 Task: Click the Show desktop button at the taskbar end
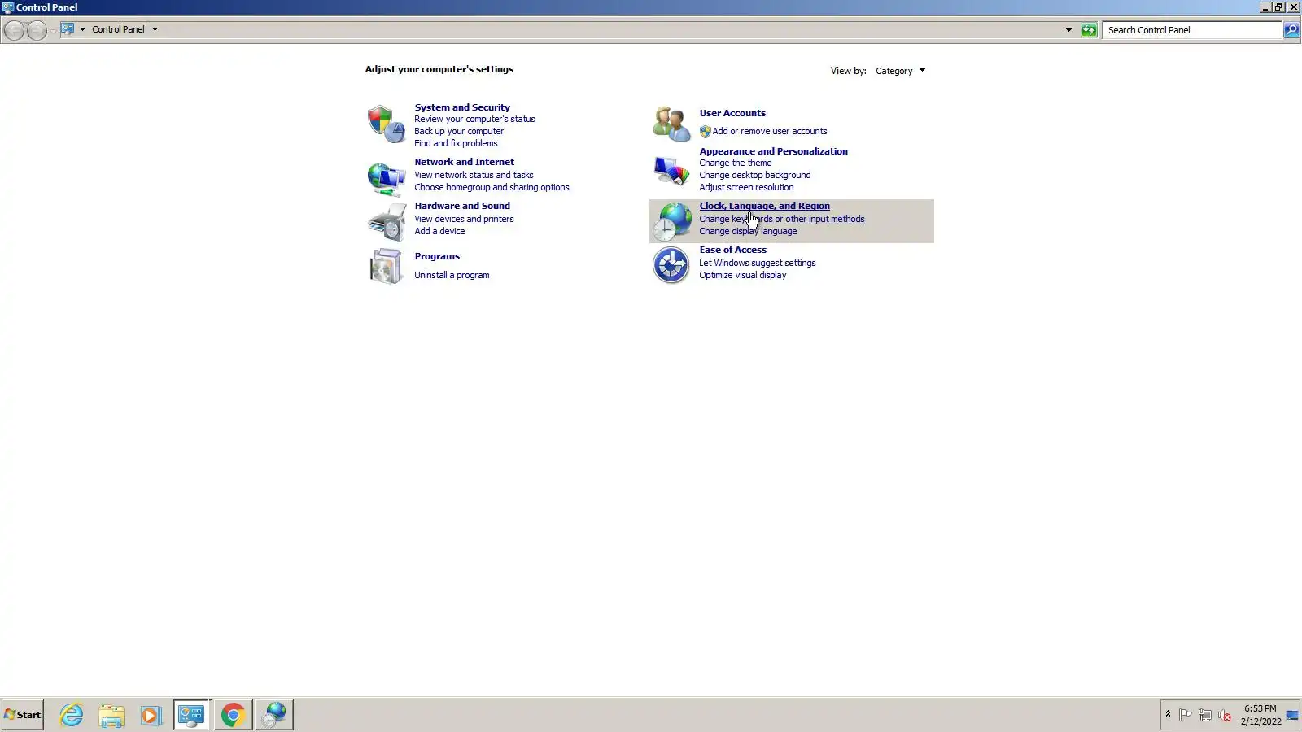(1292, 715)
